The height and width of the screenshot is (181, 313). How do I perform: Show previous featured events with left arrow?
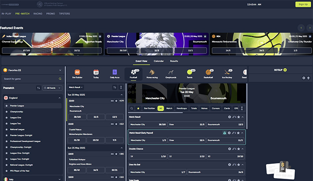click(x=301, y=28)
